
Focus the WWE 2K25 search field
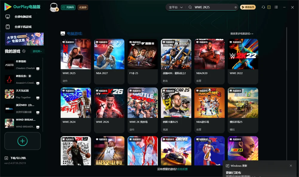(213, 7)
